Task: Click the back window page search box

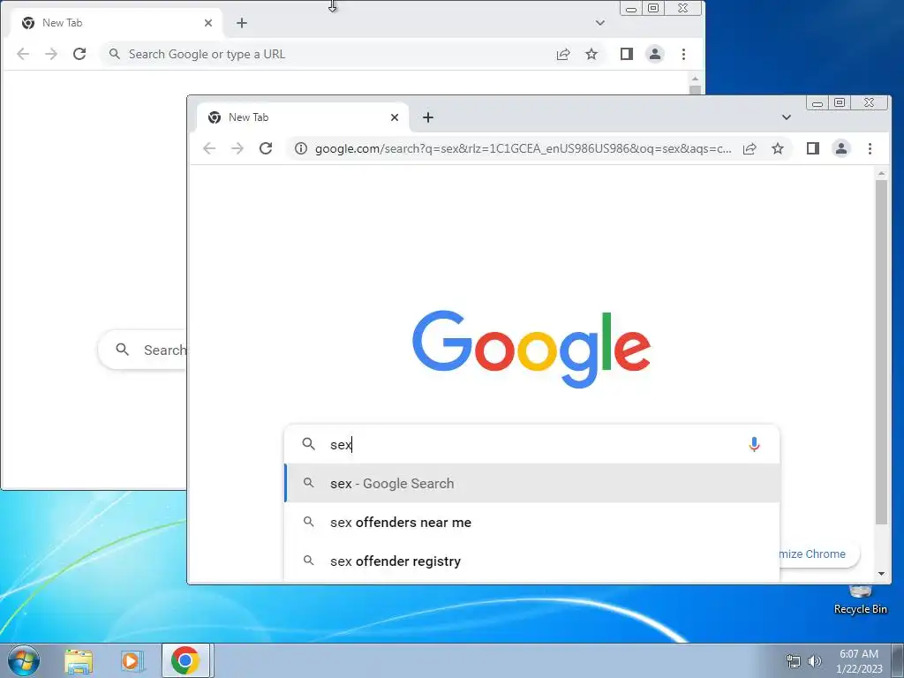Action: click(143, 350)
